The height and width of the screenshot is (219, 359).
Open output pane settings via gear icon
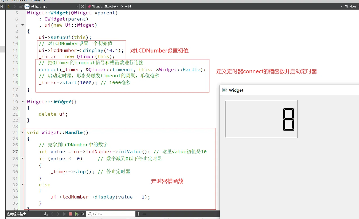coord(83,214)
